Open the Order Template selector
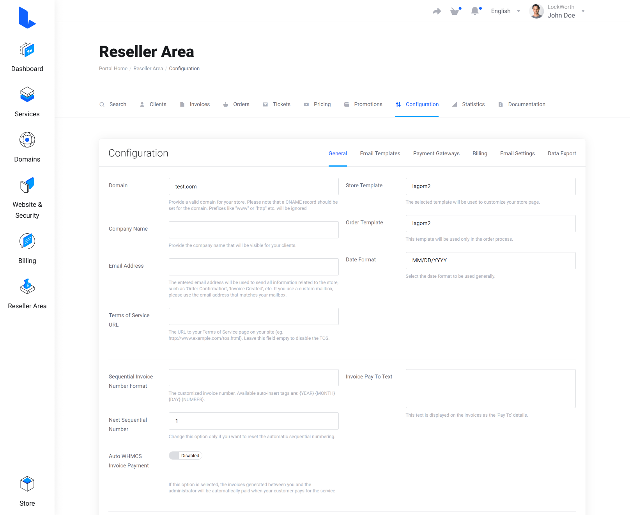The height and width of the screenshot is (515, 630). [490, 224]
